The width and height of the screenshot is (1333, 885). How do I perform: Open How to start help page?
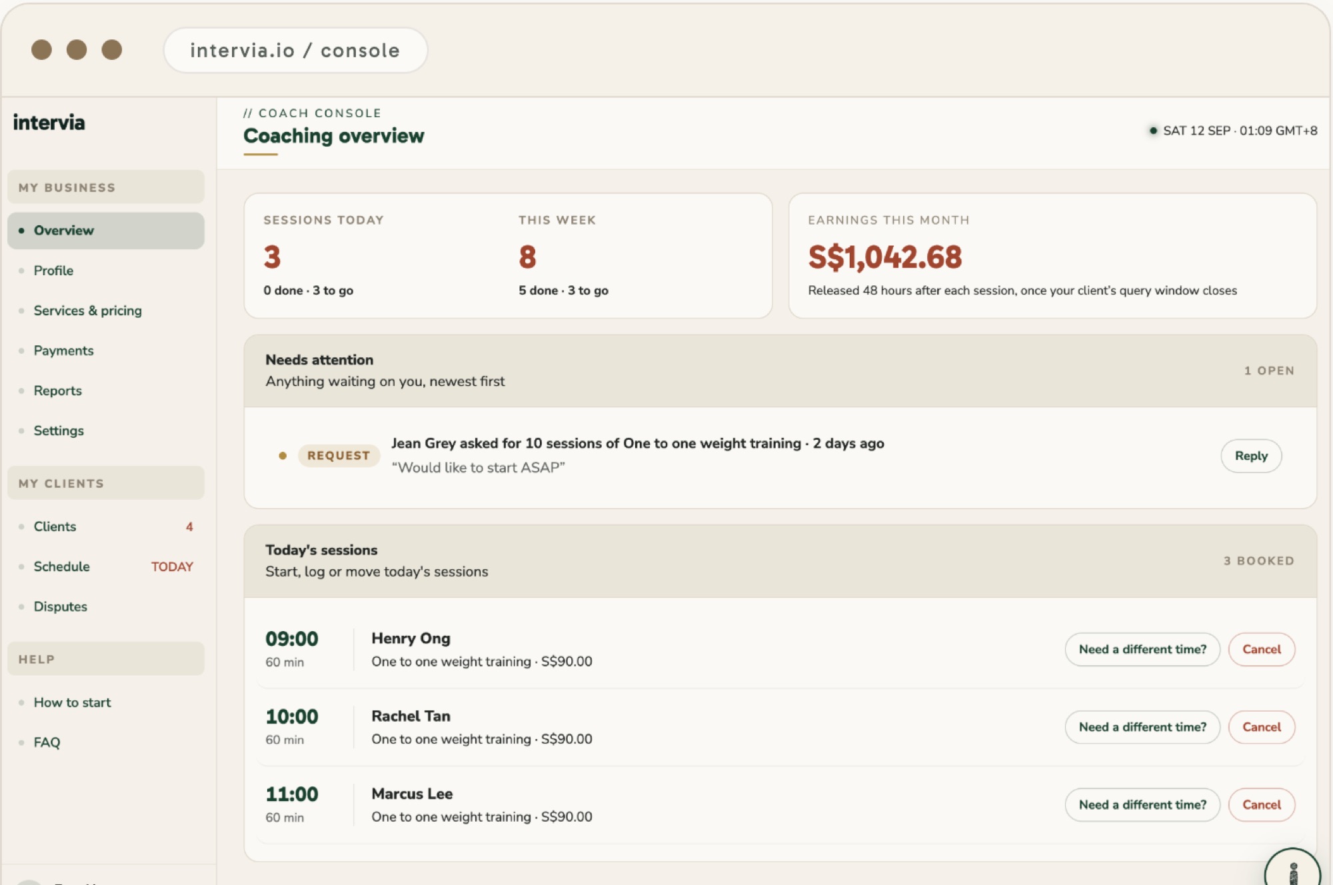pyautogui.click(x=72, y=702)
